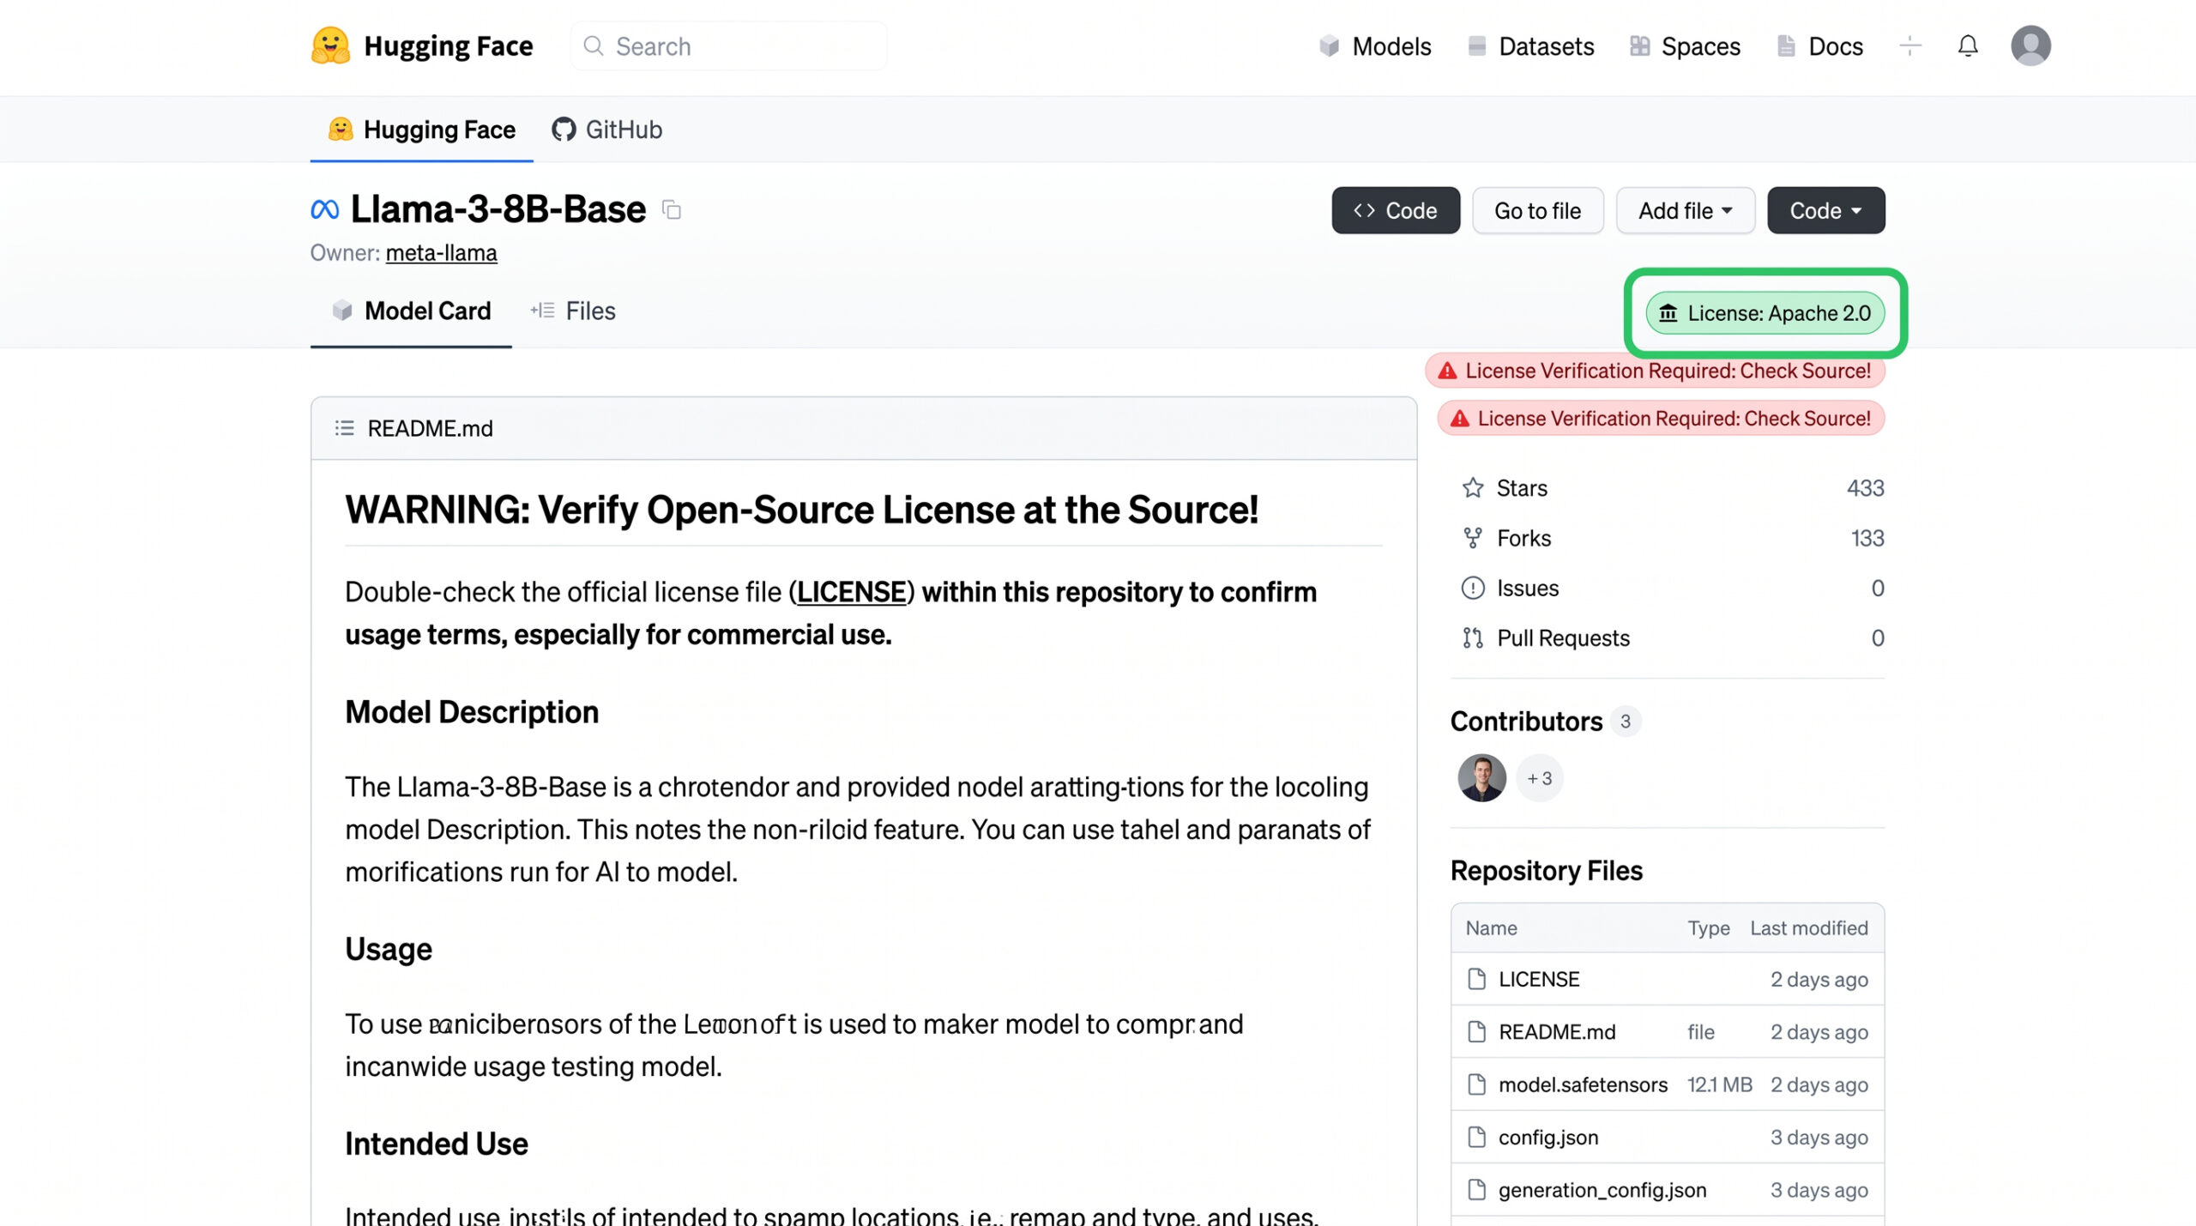Click the Hugging Face brand name in header
This screenshot has width=2196, height=1226.
point(449,45)
